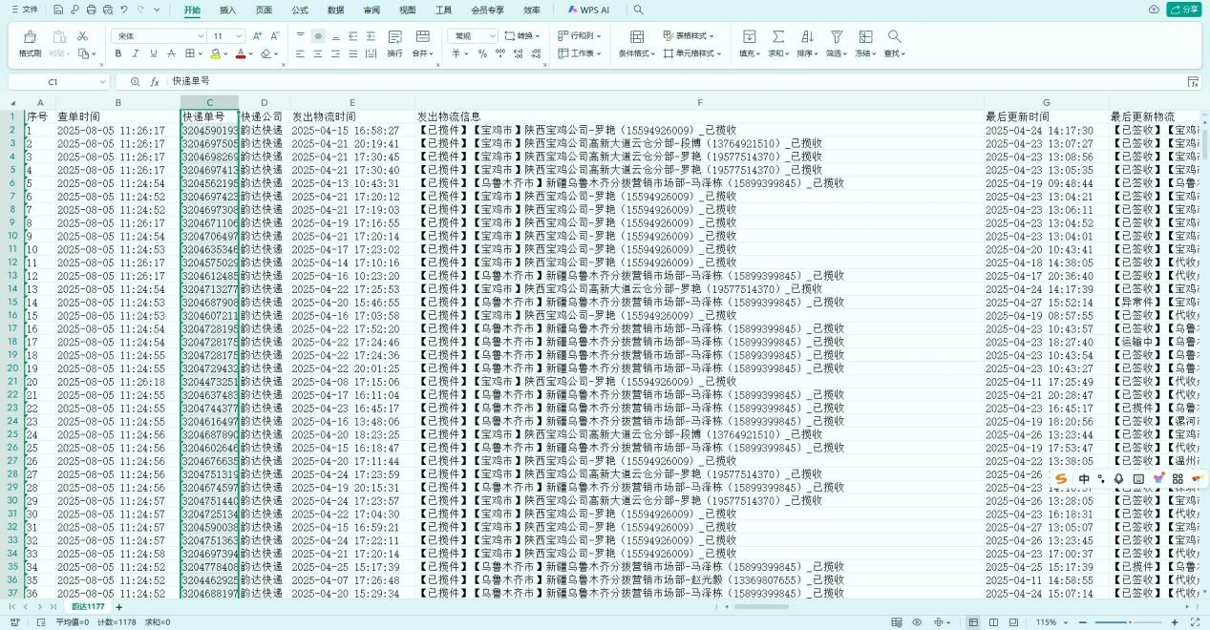Viewport: 1210px width, 630px height.
Task: Click the zoom magnifier in formula bar
Action: coord(136,82)
